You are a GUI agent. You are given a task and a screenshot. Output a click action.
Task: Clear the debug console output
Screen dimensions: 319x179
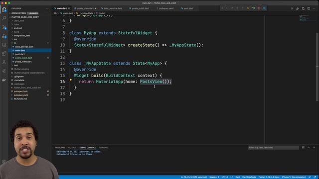(x=303, y=148)
